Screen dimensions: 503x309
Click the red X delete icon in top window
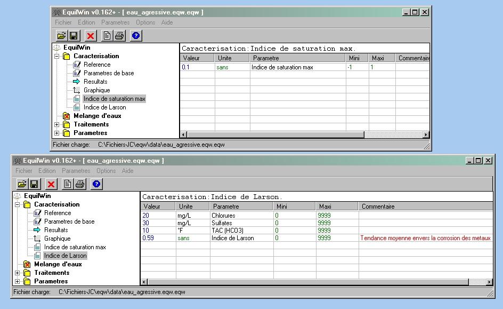[91, 36]
